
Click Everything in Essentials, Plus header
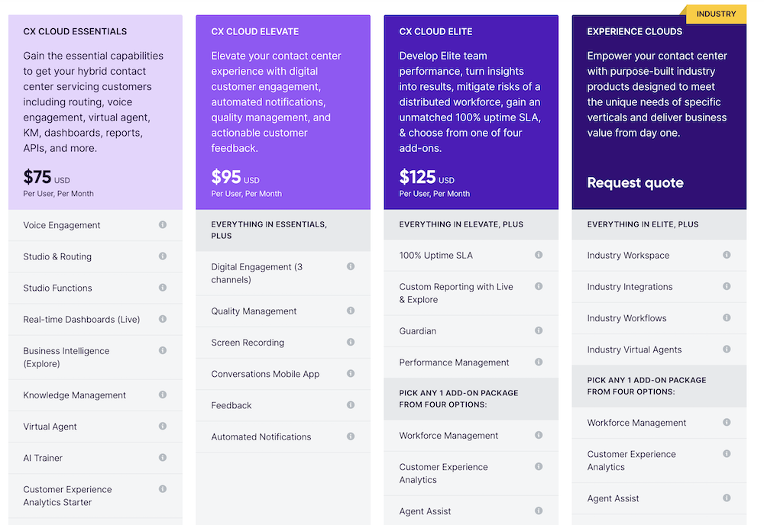pos(283,230)
